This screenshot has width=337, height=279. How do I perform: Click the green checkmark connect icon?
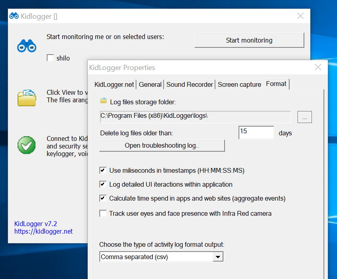[27, 145]
